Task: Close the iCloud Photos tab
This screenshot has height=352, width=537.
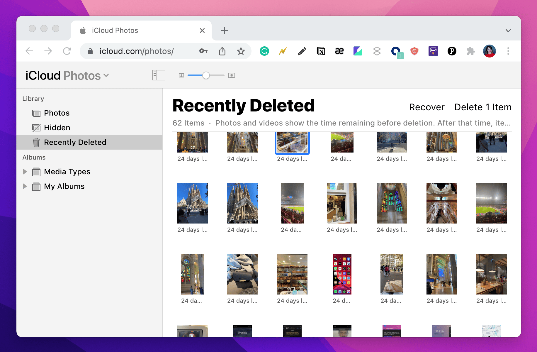Action: (x=202, y=31)
